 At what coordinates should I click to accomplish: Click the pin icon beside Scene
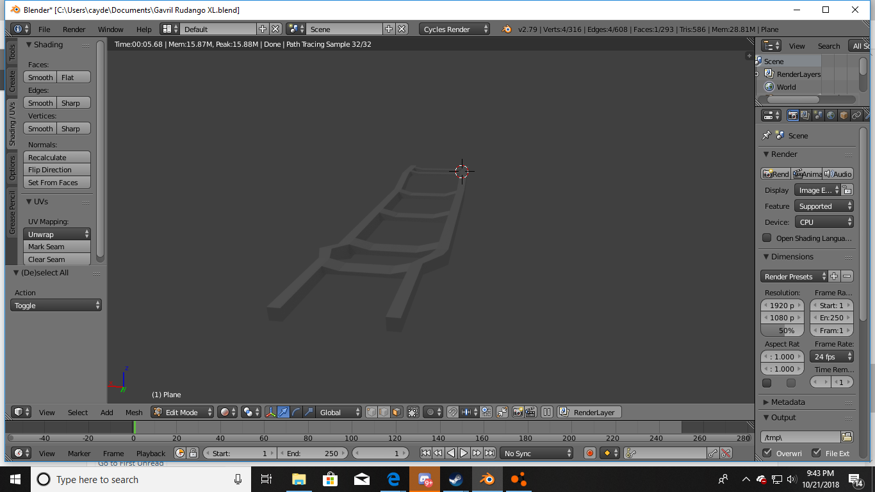click(766, 136)
